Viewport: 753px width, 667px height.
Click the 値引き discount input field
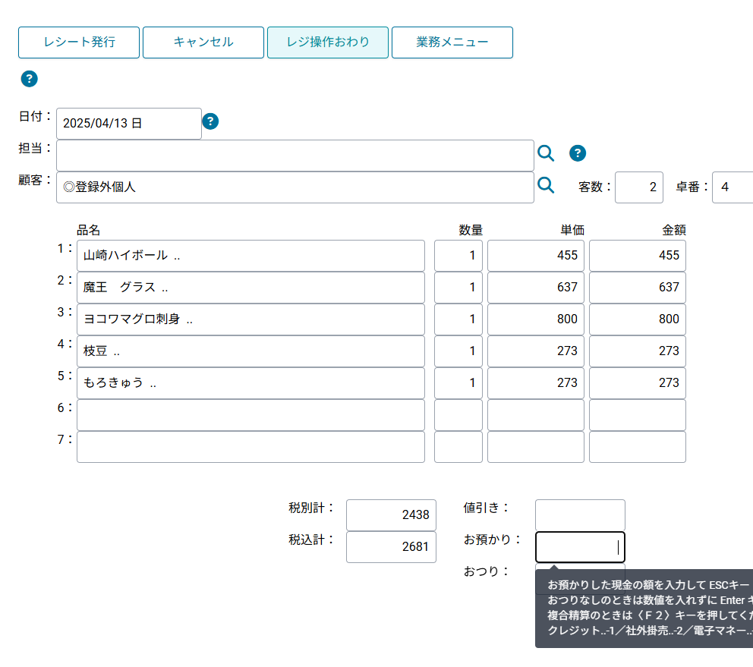click(x=580, y=515)
